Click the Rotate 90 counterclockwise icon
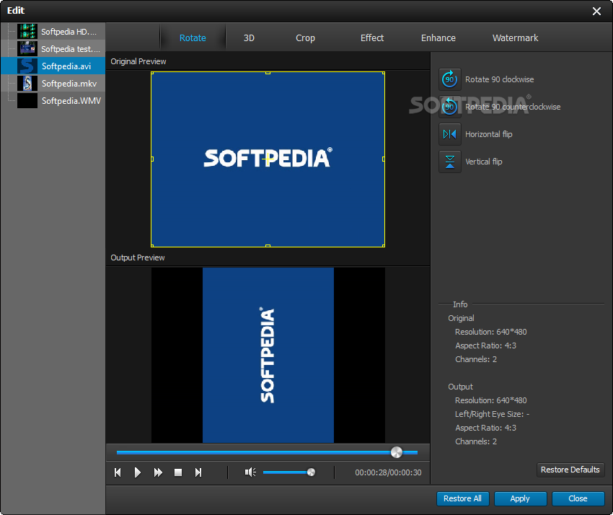 [450, 107]
